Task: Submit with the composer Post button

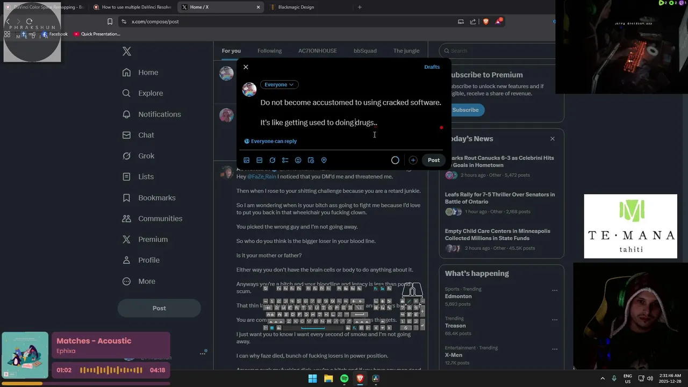Action: point(434,160)
